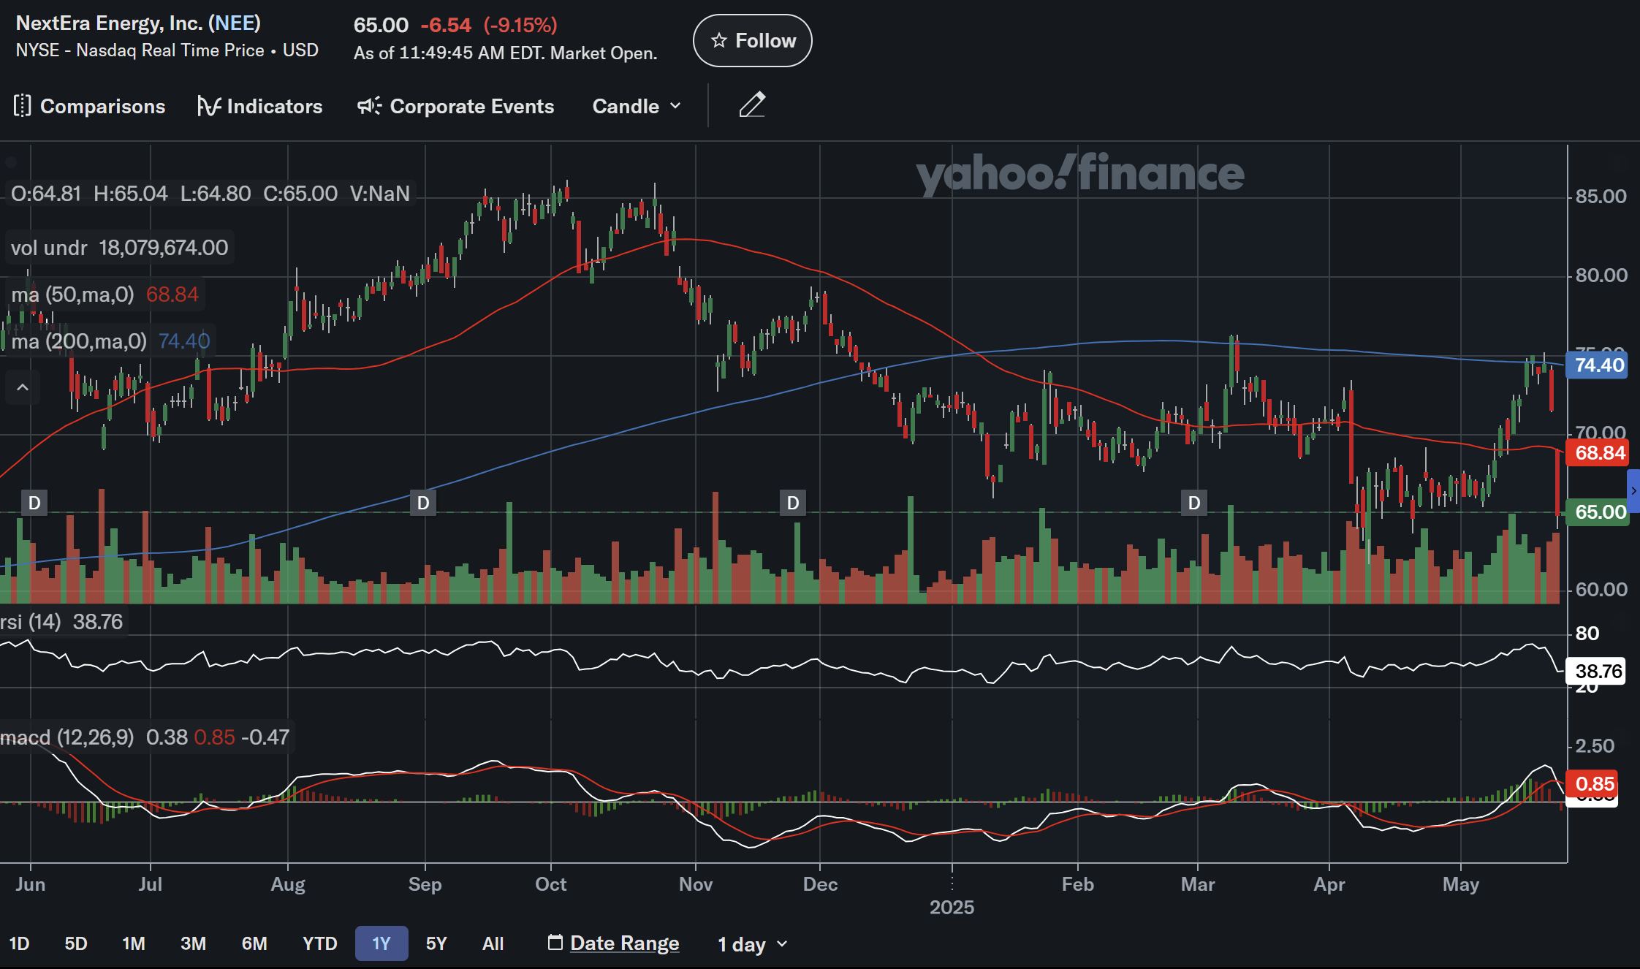Open the Comparisons panel
Viewport: 1640px width, 969px height.
pyautogui.click(x=89, y=106)
